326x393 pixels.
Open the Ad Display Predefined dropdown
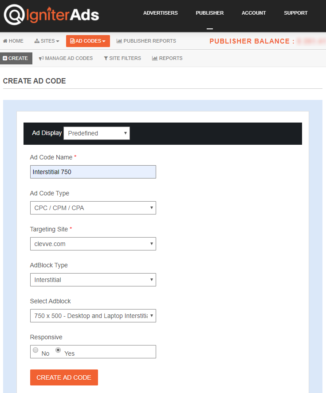[97, 133]
